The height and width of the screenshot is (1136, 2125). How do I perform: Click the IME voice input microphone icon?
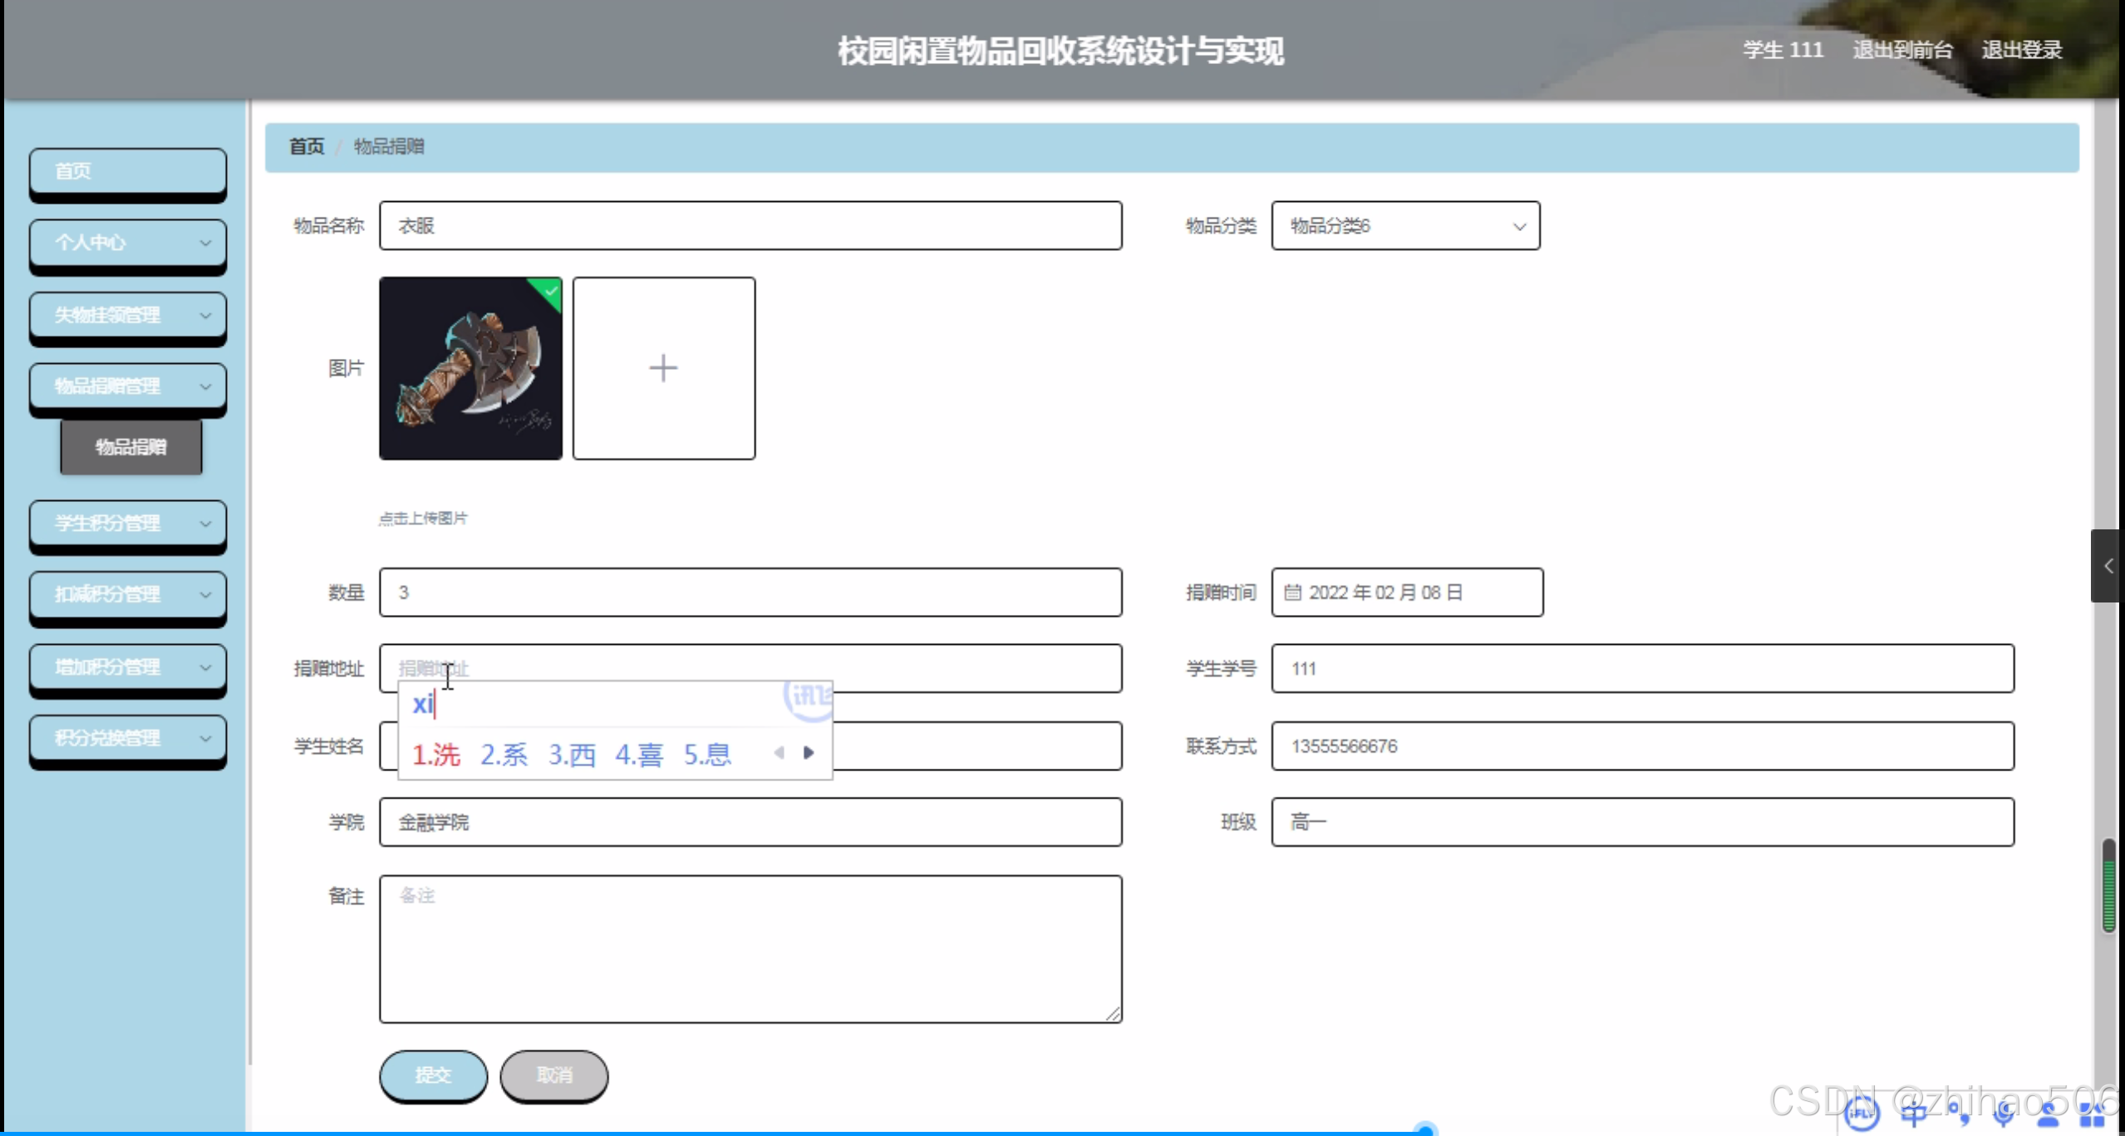[x=2004, y=1114]
